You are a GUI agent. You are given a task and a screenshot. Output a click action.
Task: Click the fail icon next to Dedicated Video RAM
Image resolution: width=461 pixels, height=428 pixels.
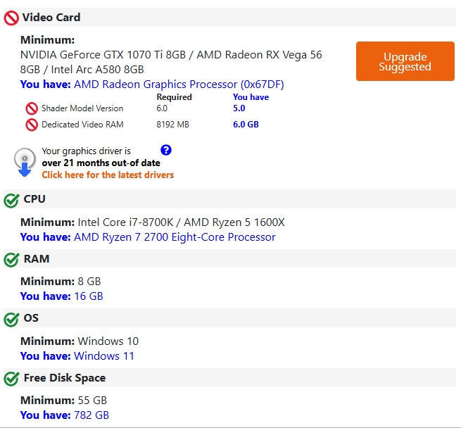pyautogui.click(x=32, y=125)
